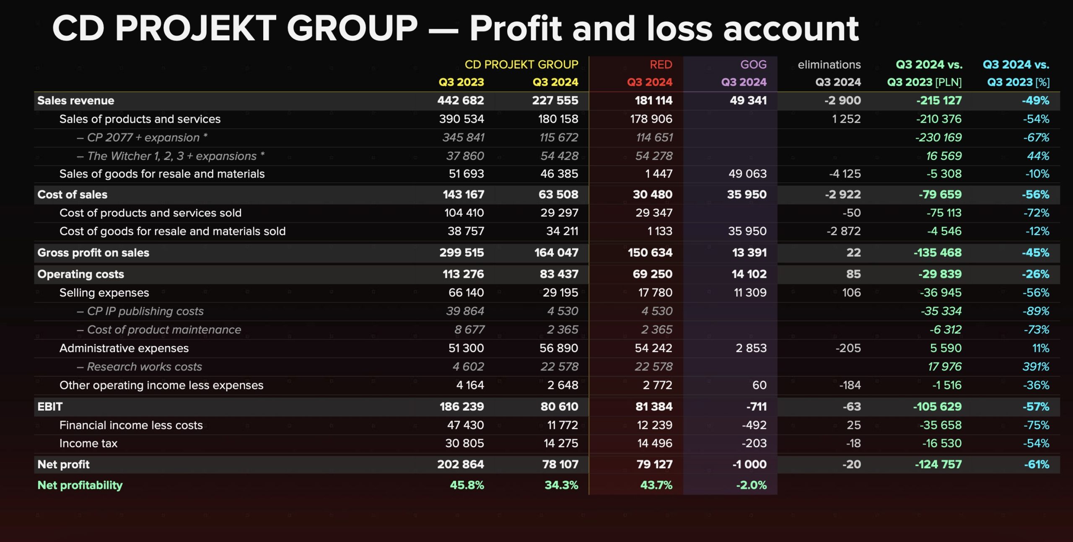Select the eliminations column header
The height and width of the screenshot is (542, 1073).
[829, 64]
